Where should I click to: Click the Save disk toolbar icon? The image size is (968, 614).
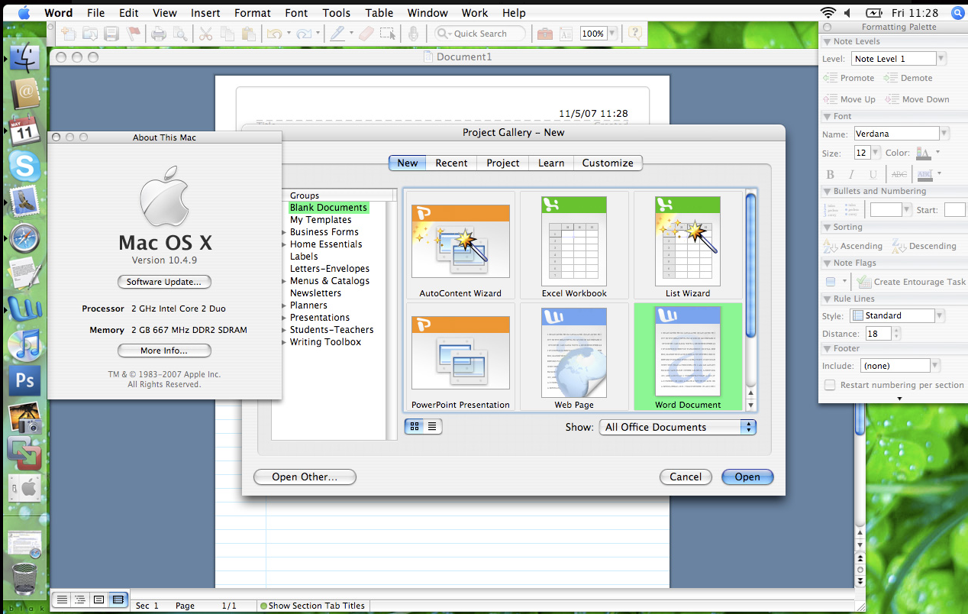[x=111, y=34]
